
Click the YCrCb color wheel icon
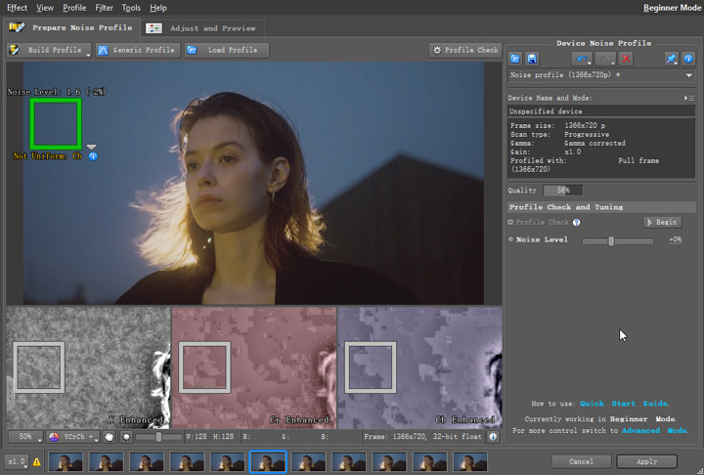(54, 436)
